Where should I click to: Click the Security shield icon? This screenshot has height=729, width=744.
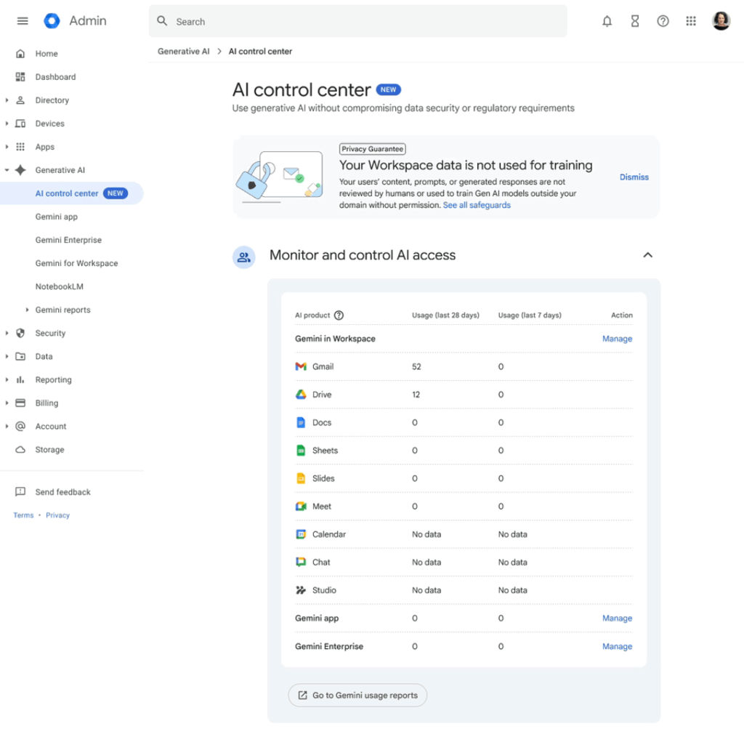click(x=20, y=333)
